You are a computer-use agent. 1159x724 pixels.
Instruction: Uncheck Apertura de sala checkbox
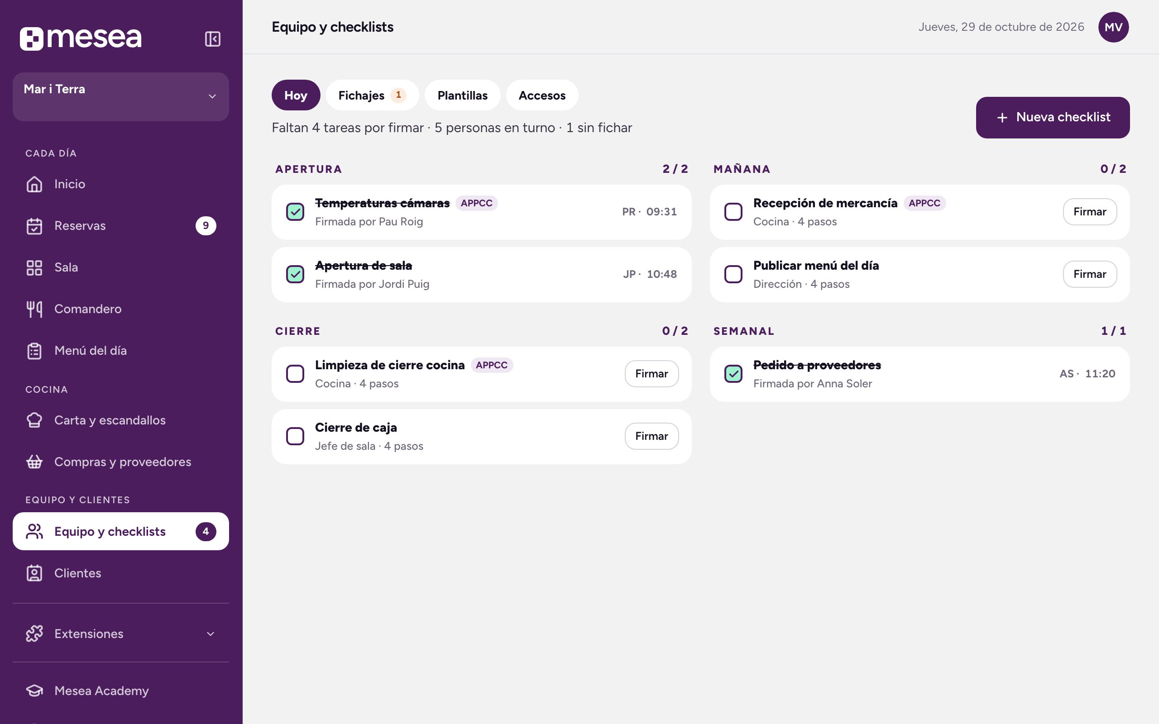(x=295, y=274)
